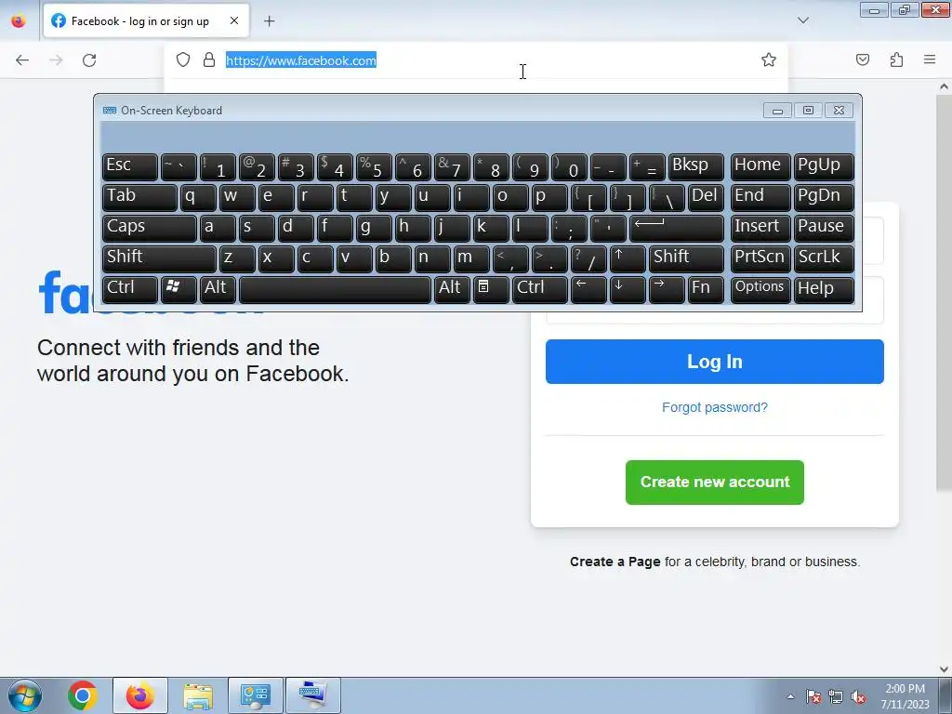Toggle ScrLk key on keyboard
This screenshot has width=952, height=714.
pos(824,258)
